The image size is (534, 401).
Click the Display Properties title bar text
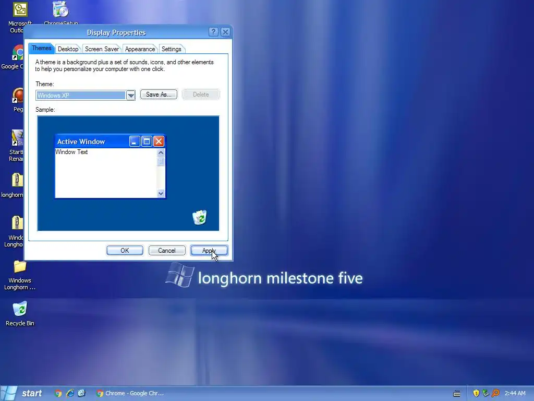(116, 32)
